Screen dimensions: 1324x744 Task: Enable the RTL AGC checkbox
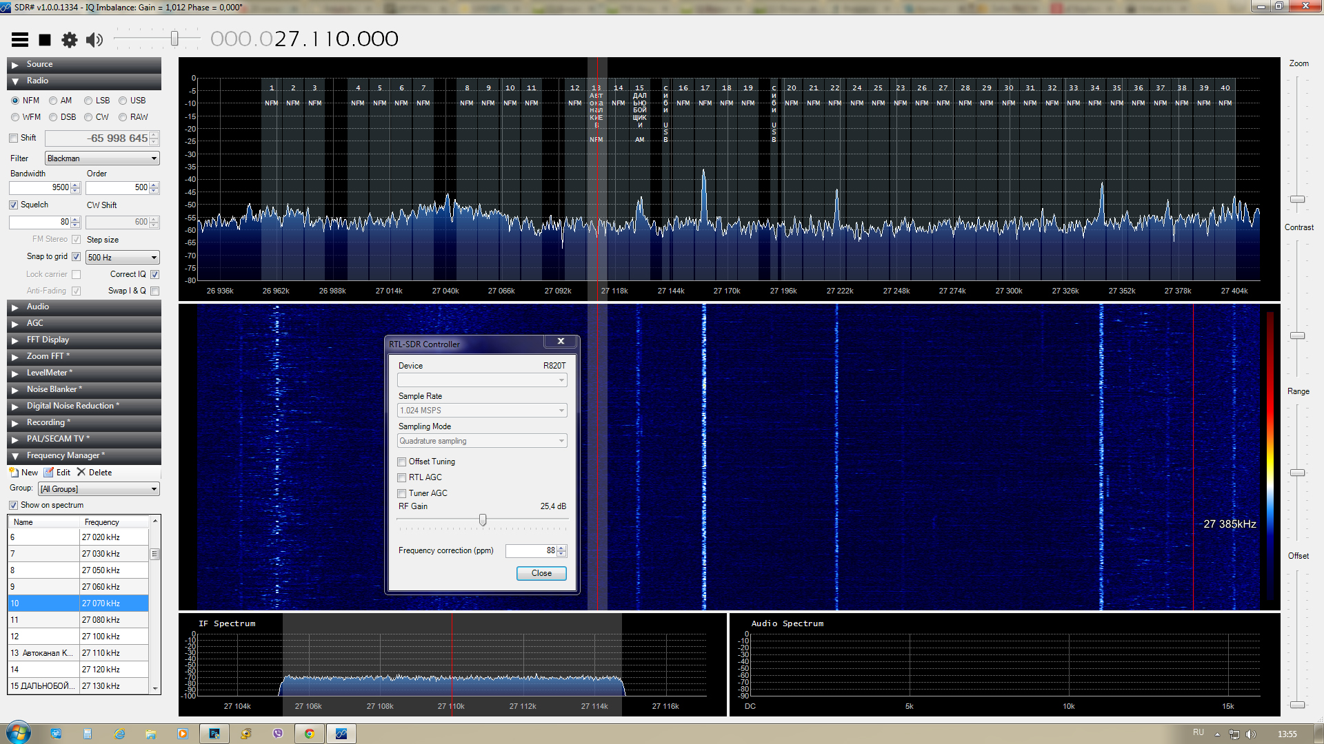click(x=402, y=477)
